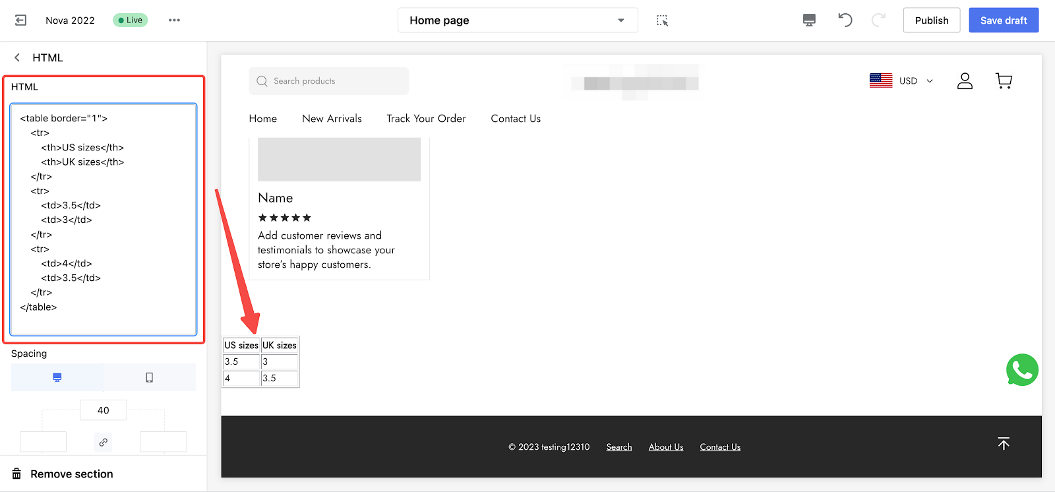Click the Nova 2022 theme name

[70, 20]
